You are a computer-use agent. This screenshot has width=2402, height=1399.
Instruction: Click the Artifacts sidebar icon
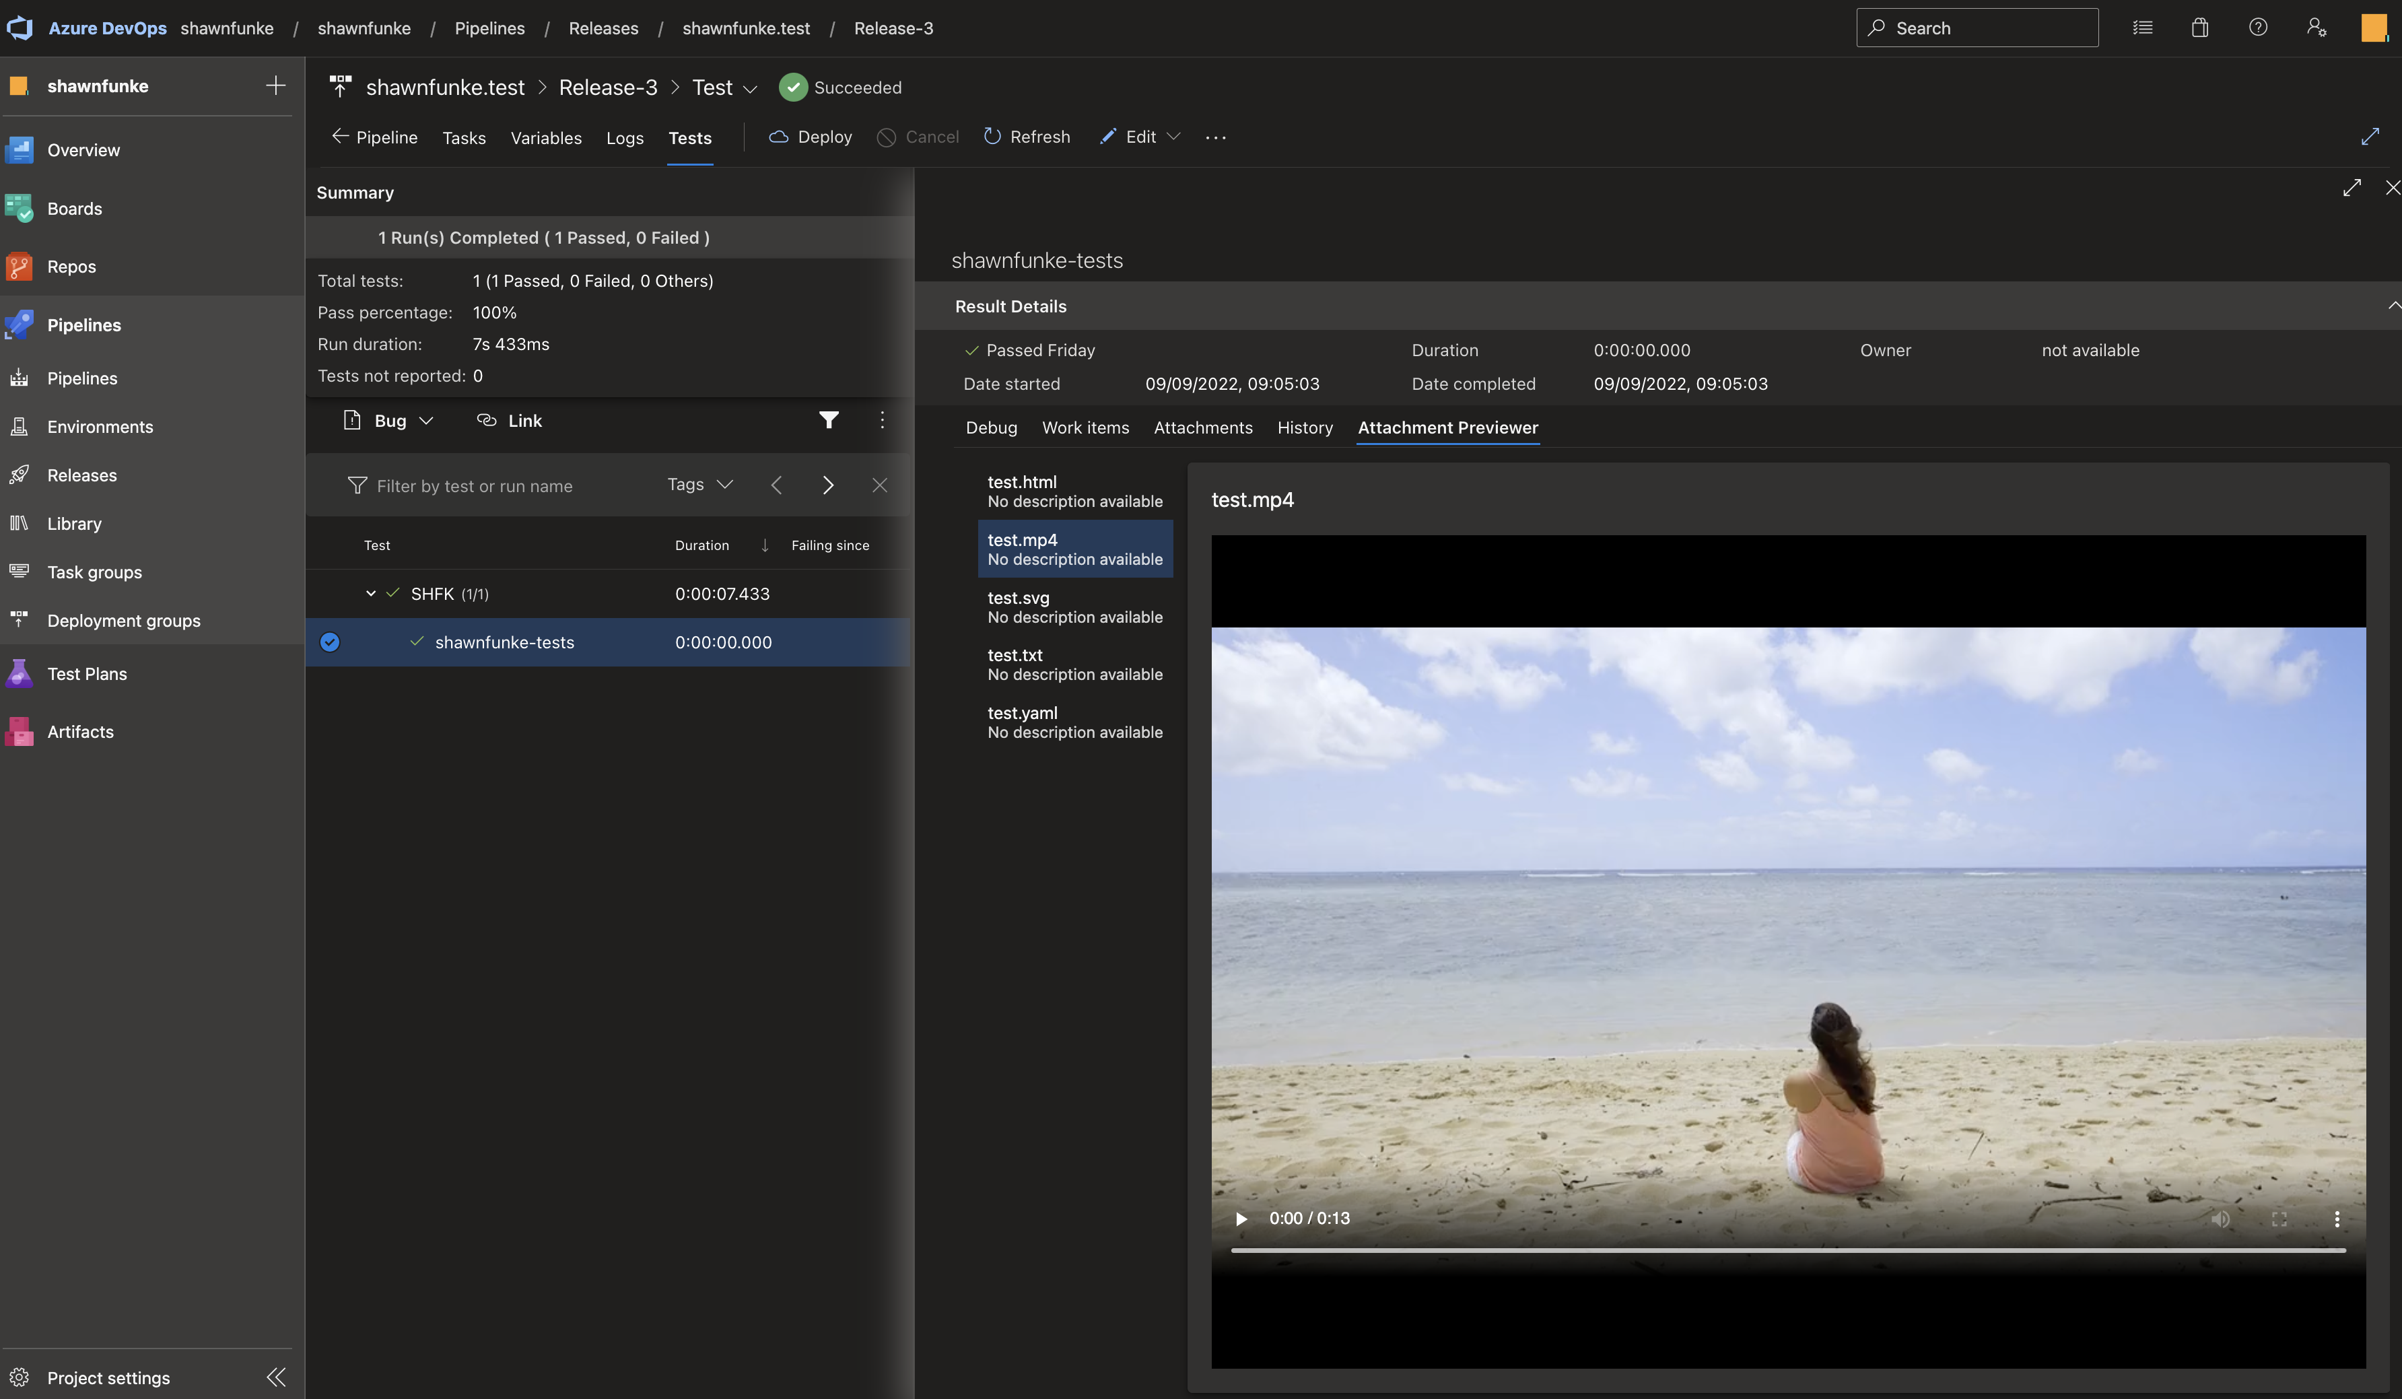pos(19,732)
